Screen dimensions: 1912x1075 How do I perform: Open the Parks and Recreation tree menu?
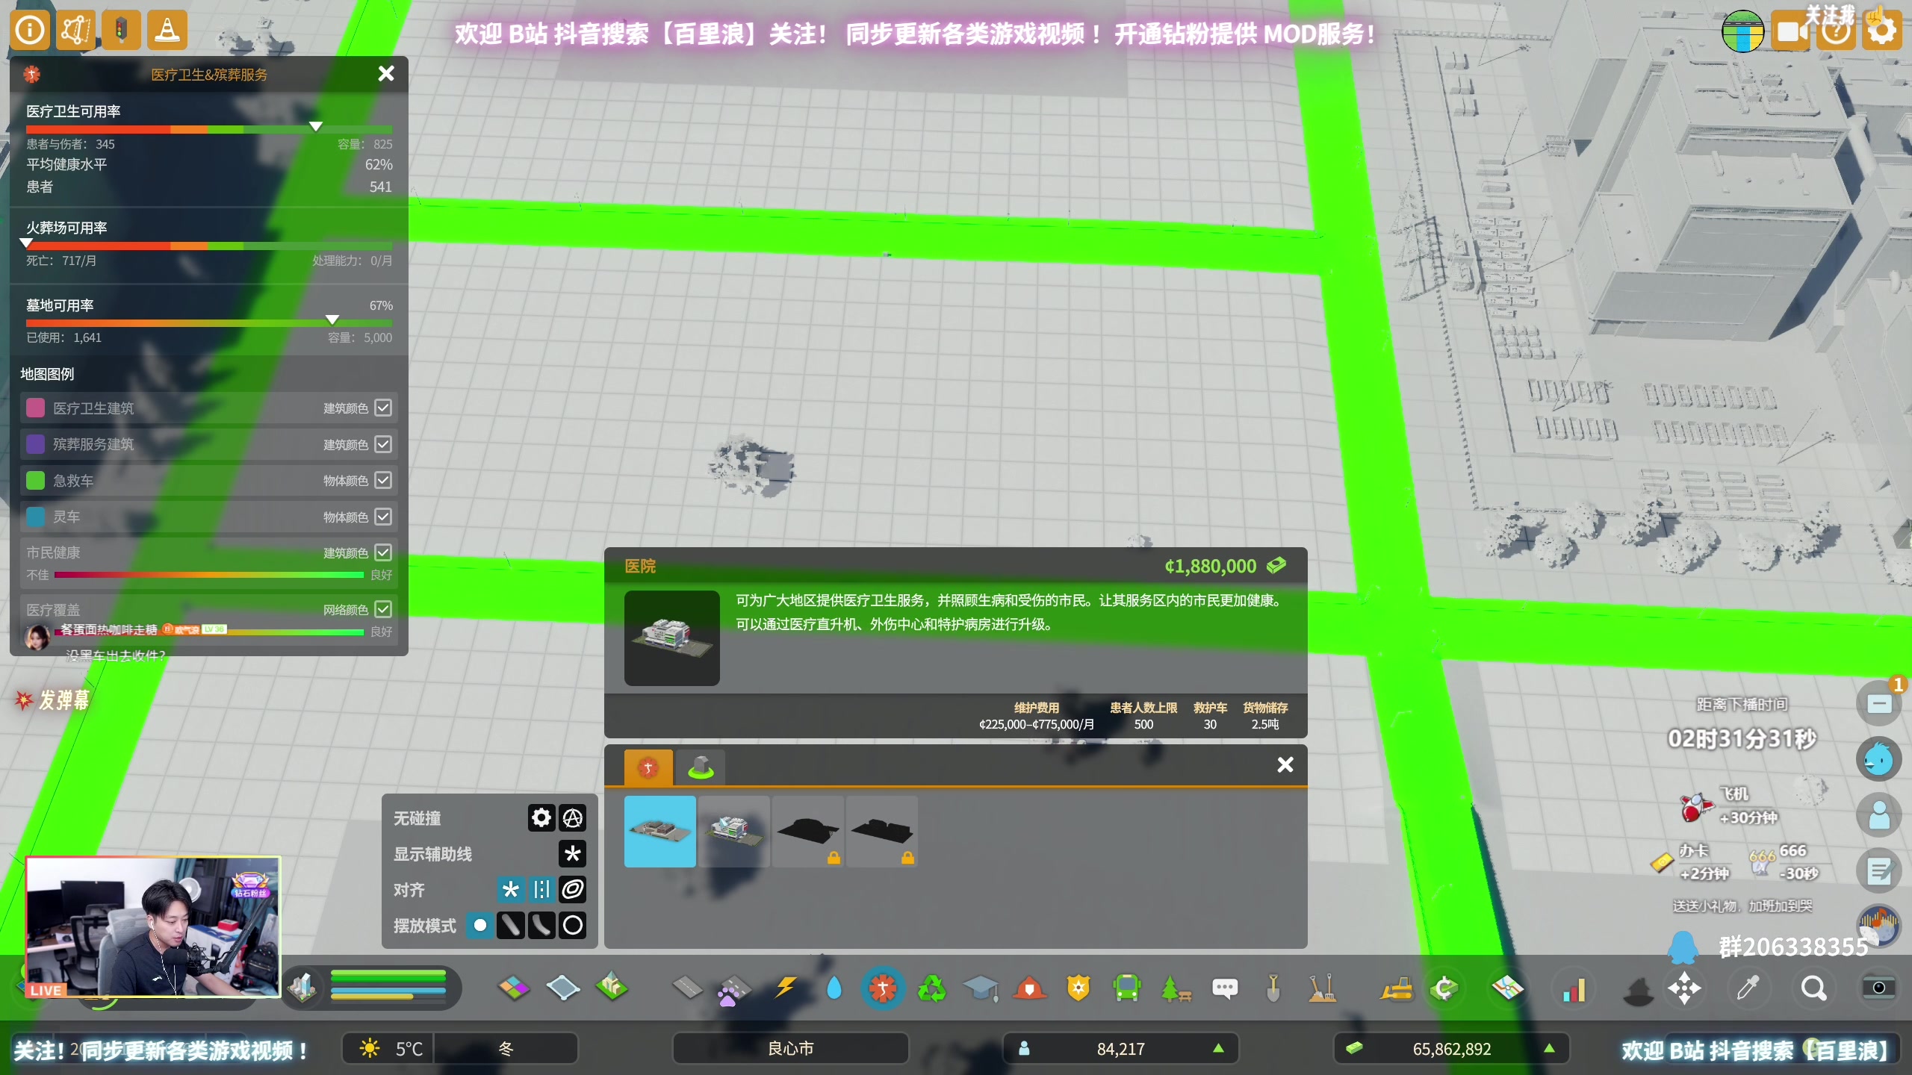[x=1175, y=988]
